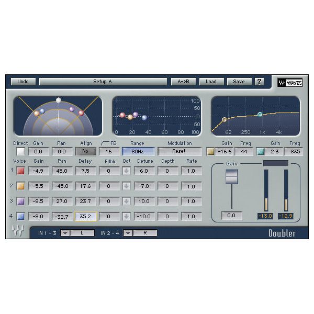Screen dimensions: 314x314
Task: Click the teal high EQ band button
Action: point(260,152)
